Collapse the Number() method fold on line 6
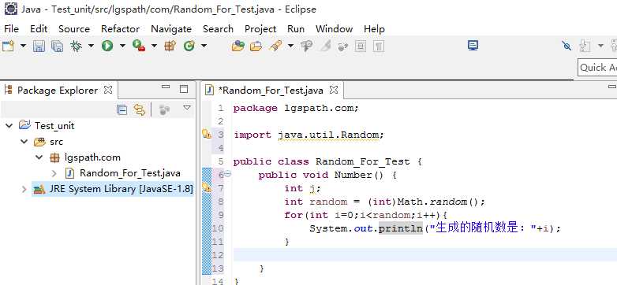Viewport: 617px width, 285px height. point(227,174)
